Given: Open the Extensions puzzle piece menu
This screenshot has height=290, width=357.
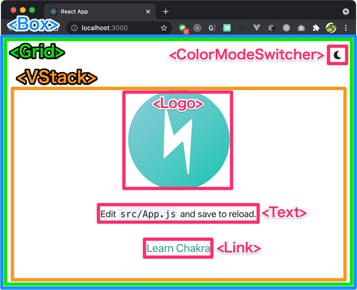Looking at the screenshot, I should point(316,28).
